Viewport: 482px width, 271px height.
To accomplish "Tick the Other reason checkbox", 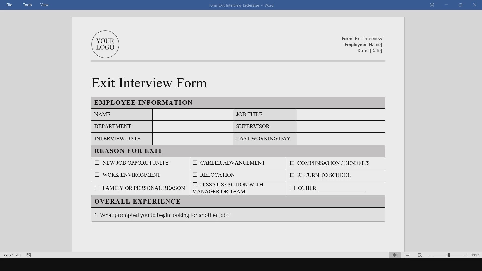I will coord(293,188).
